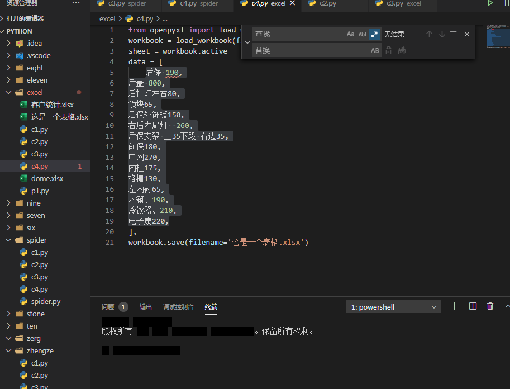Replace all matches icon
The height and width of the screenshot is (389, 510).
point(402,50)
